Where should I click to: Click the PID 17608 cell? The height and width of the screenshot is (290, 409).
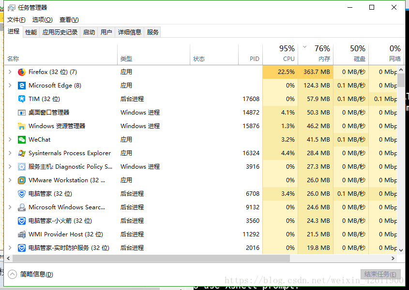click(x=251, y=99)
